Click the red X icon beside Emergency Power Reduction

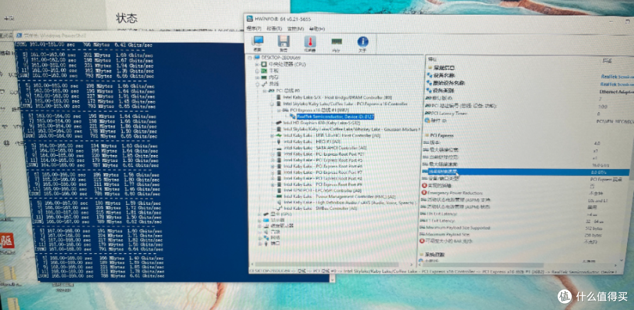424,193
